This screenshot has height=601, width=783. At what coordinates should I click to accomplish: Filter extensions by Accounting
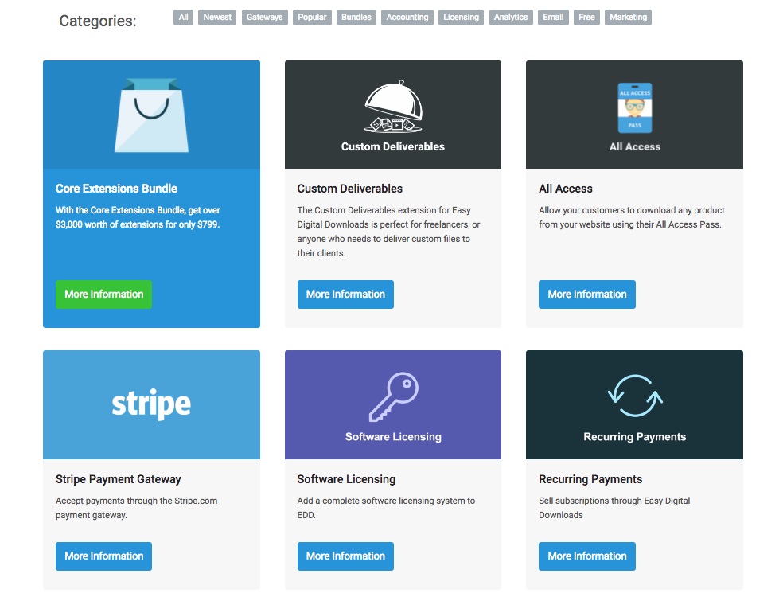point(407,17)
